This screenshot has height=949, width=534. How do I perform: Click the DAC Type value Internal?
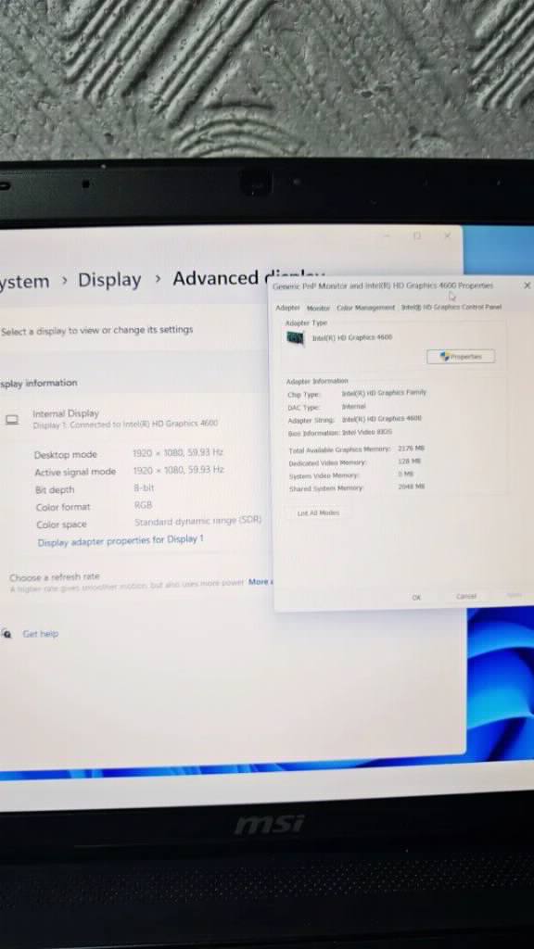tap(353, 406)
